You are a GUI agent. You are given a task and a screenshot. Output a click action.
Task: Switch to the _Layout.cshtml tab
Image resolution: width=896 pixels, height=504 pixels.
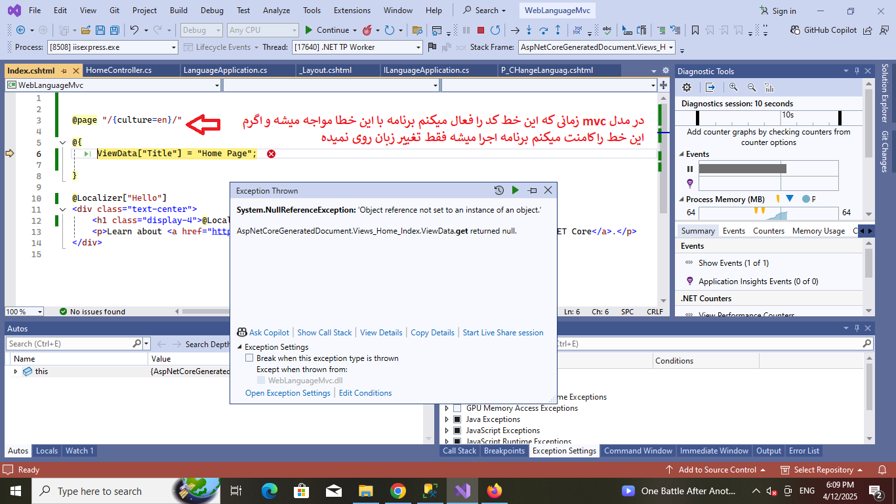[x=325, y=70]
